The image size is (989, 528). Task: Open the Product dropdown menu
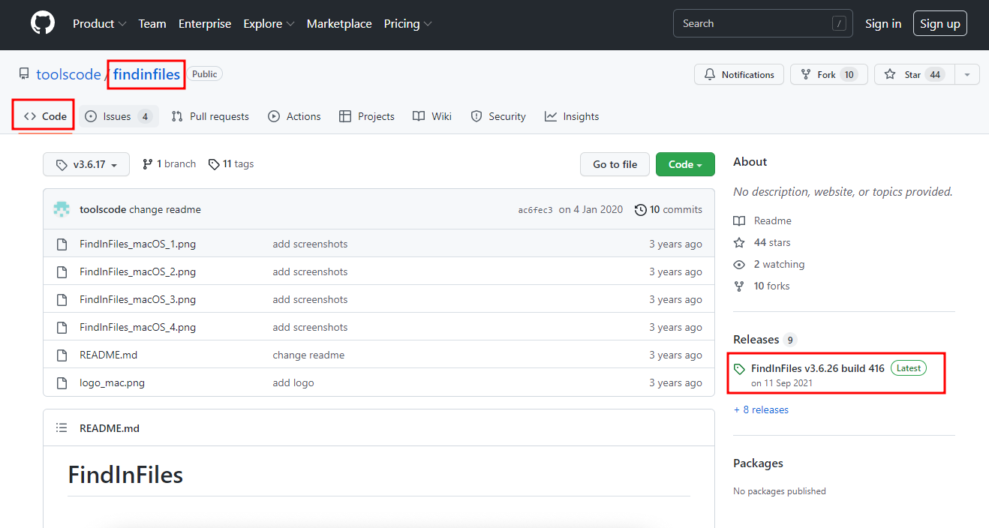100,24
